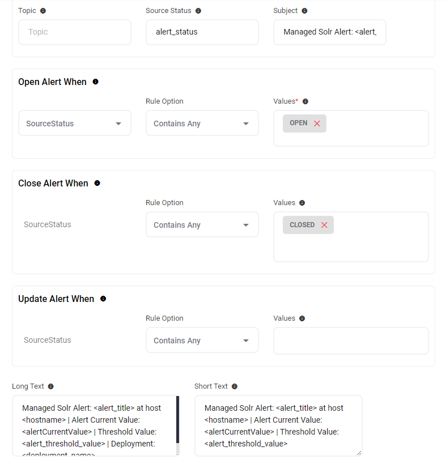The height and width of the screenshot is (468, 446).
Task: Click the Long Text scrollbar
Action: (x=177, y=419)
